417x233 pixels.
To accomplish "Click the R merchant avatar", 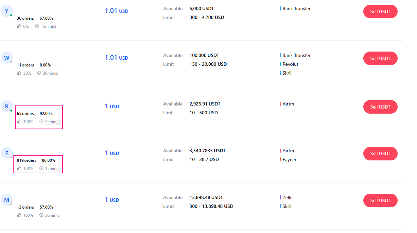I will pyautogui.click(x=6, y=106).
